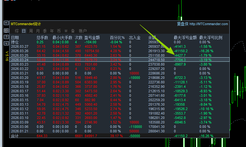
Task: Click the 总手数 column header
Action: [x=42, y=38]
